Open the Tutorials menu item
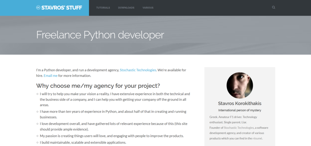The image size is (311, 146). pyautogui.click(x=103, y=8)
